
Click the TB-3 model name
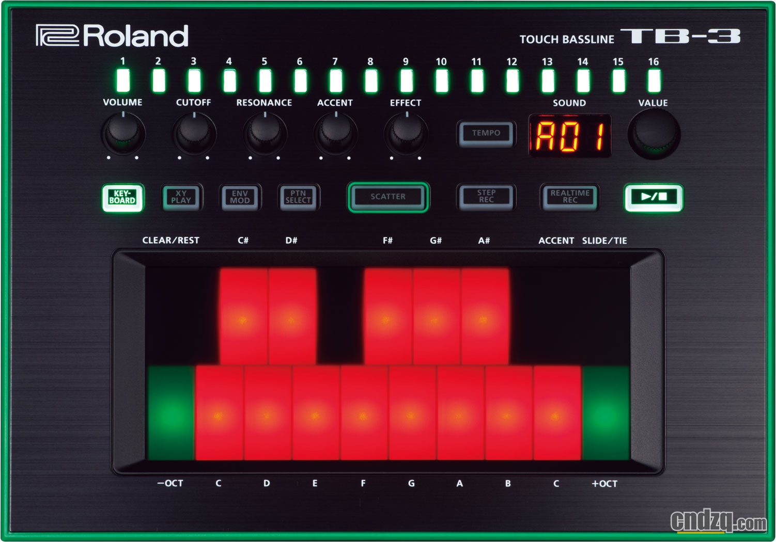click(680, 36)
